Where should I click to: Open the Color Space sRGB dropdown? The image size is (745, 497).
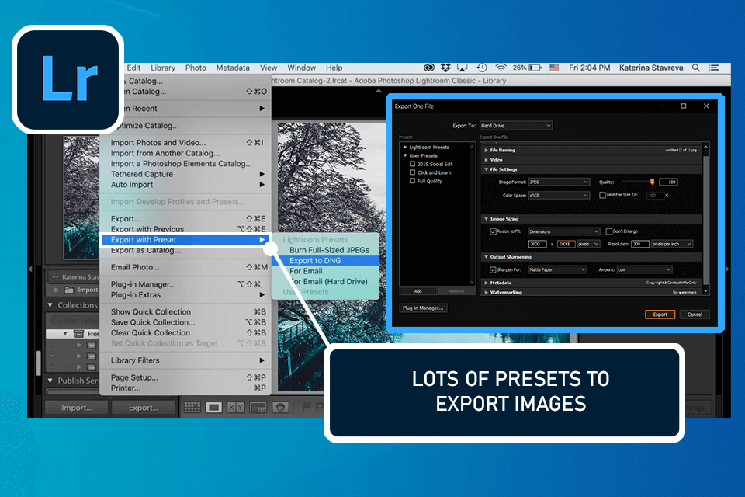pyautogui.click(x=559, y=196)
